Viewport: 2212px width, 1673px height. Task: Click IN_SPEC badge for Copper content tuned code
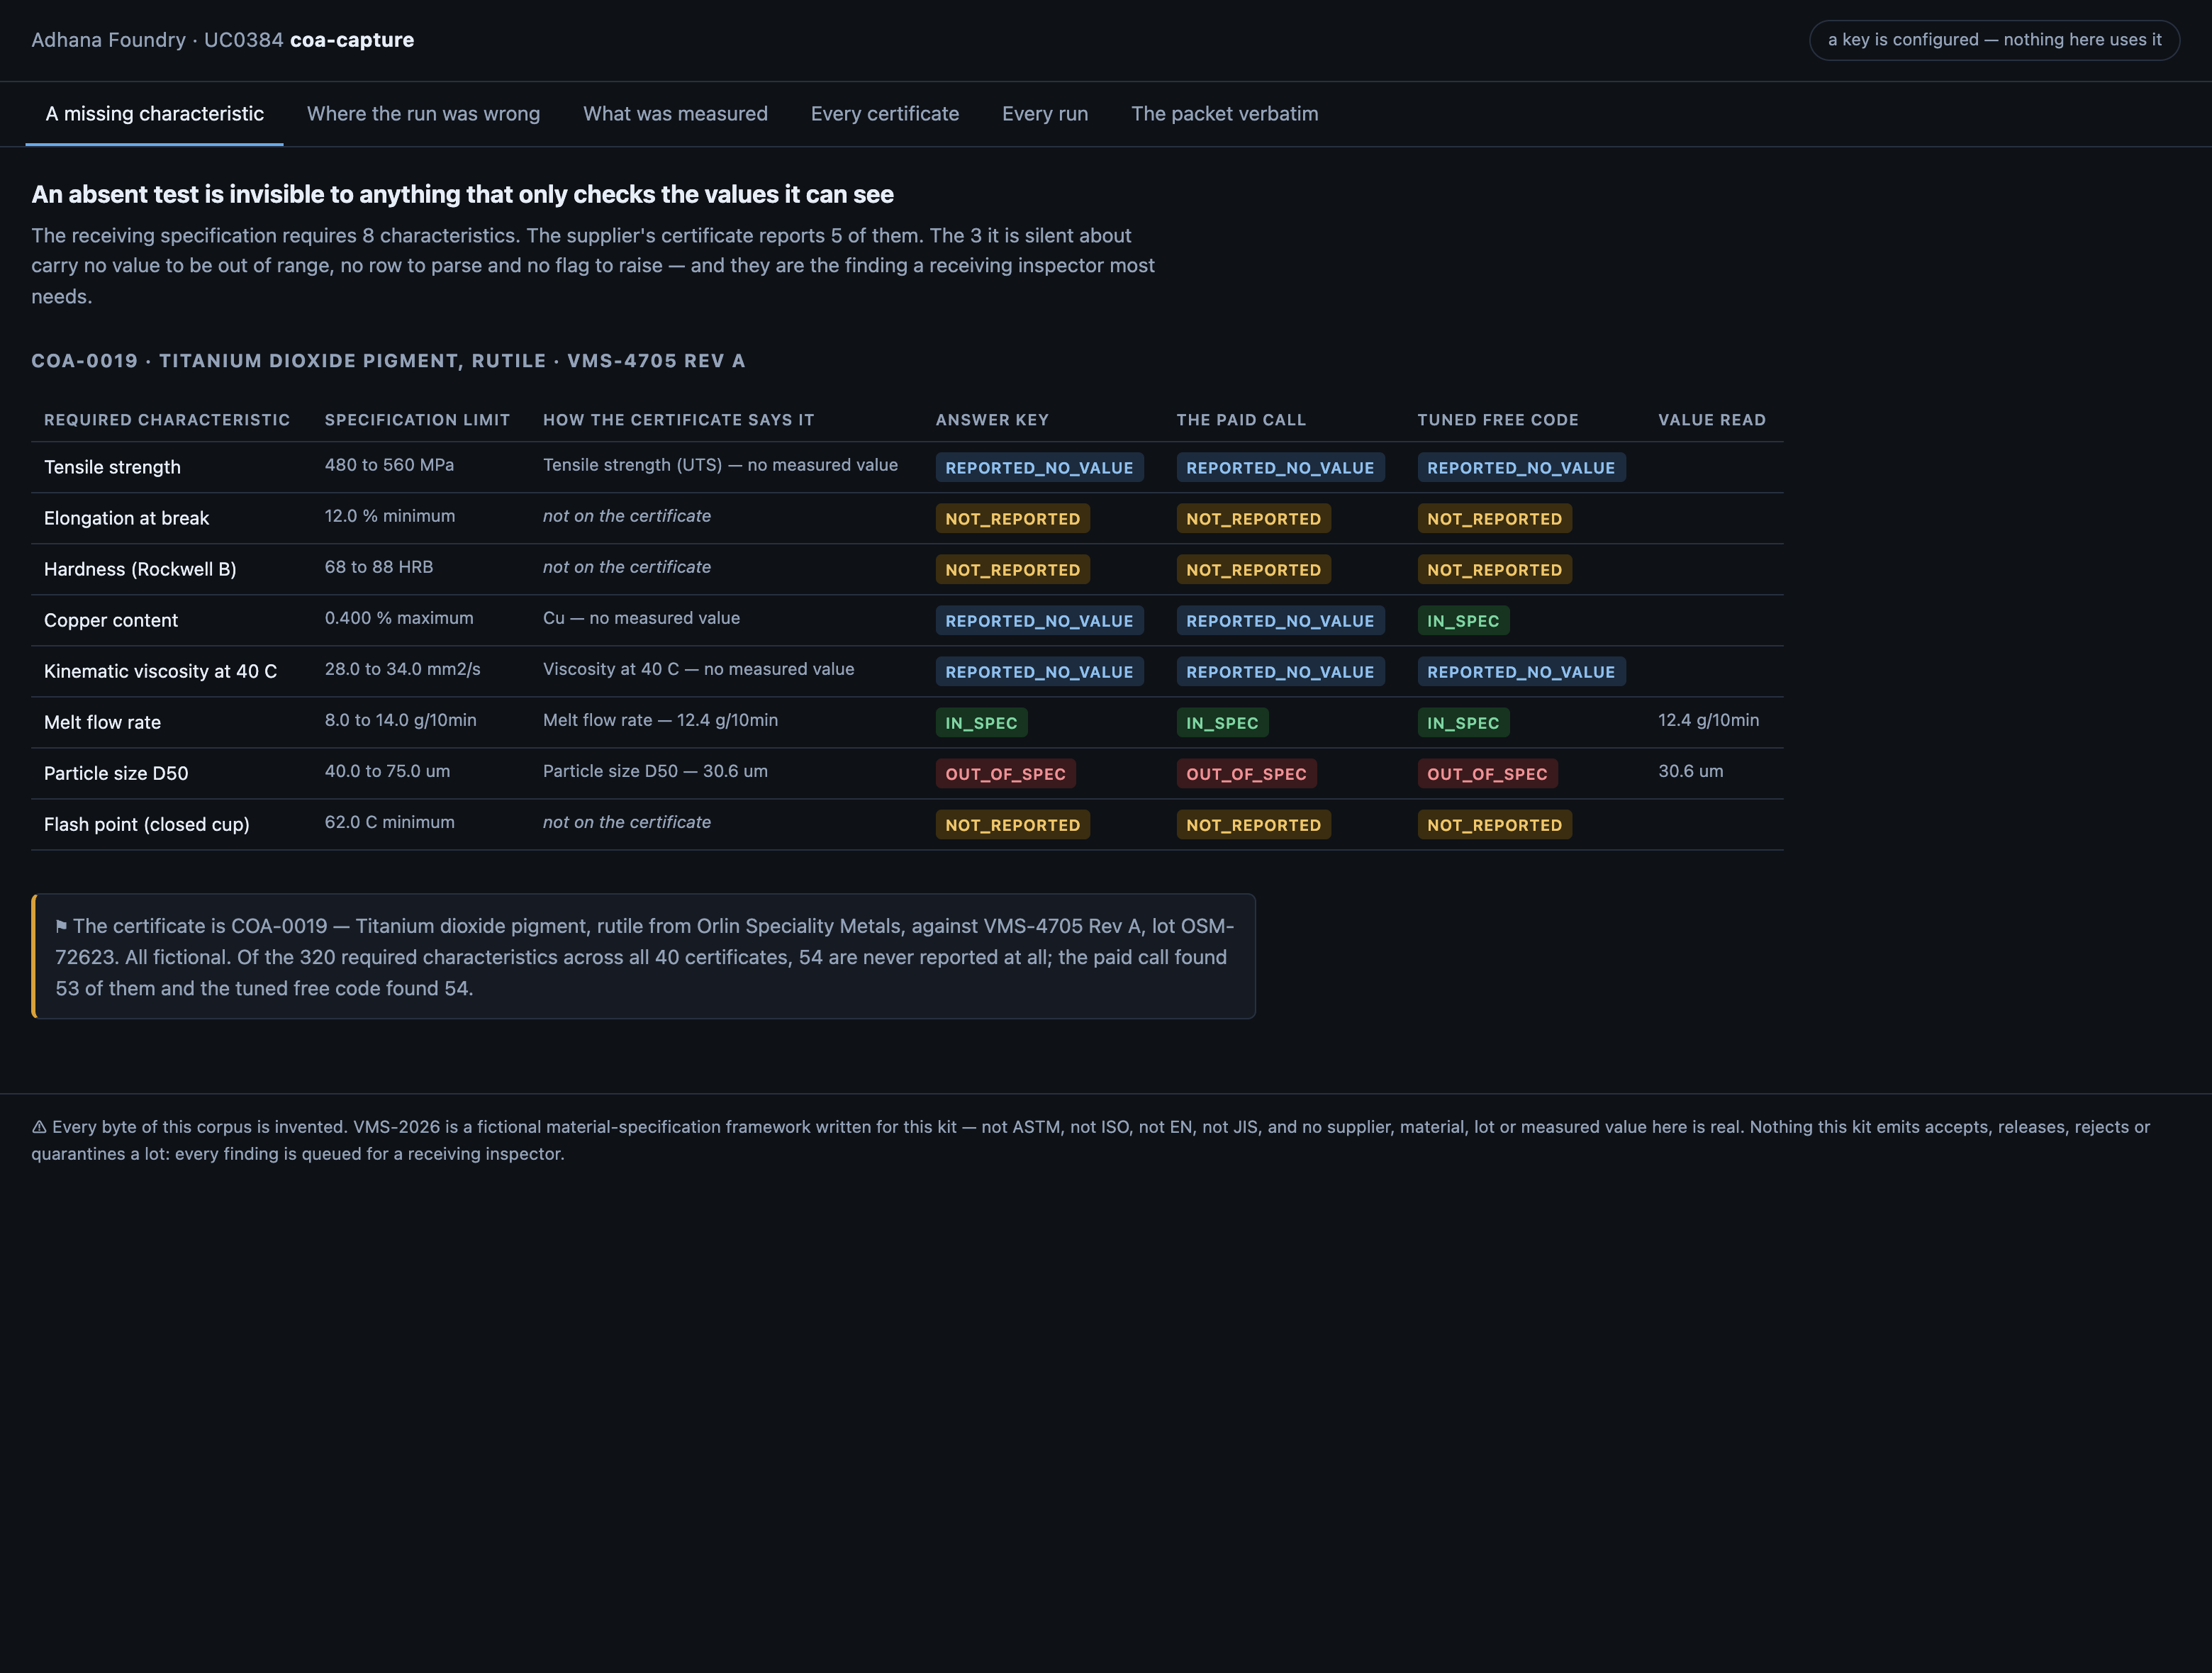coord(1463,621)
